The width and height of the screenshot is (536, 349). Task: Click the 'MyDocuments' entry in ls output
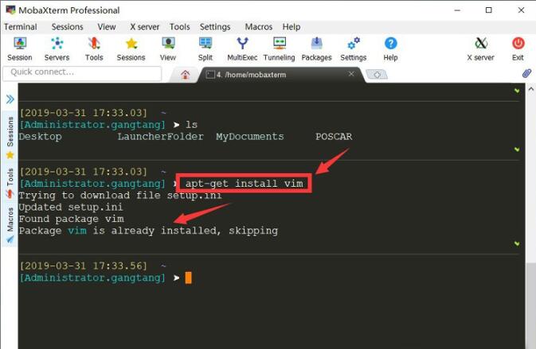tap(250, 137)
